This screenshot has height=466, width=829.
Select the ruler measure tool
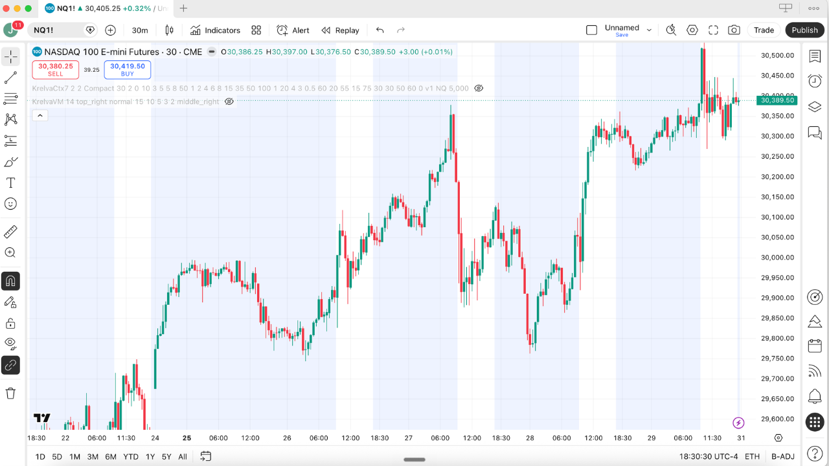coord(10,232)
